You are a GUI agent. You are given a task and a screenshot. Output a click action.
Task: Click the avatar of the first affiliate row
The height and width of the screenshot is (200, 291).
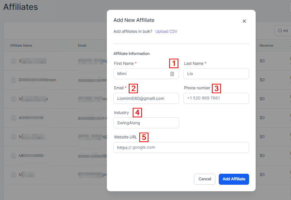(13, 61)
